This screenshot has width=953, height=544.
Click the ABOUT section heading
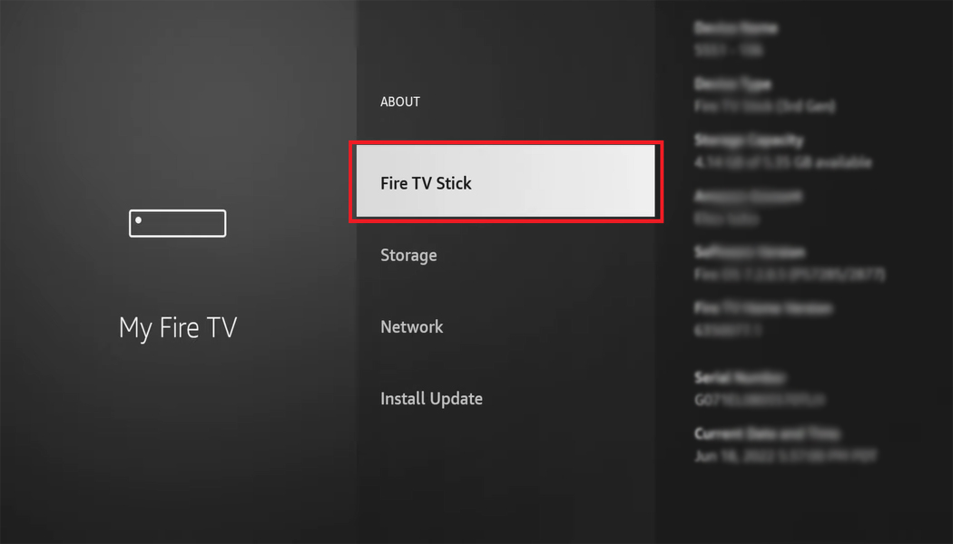(400, 102)
